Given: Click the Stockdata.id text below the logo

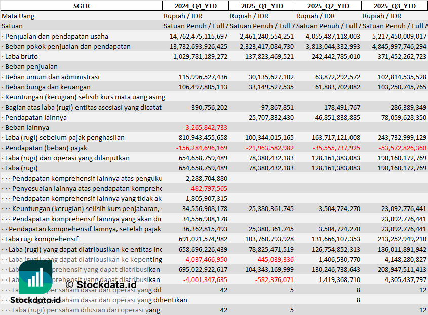Looking at the screenshot, I should 35,300.
